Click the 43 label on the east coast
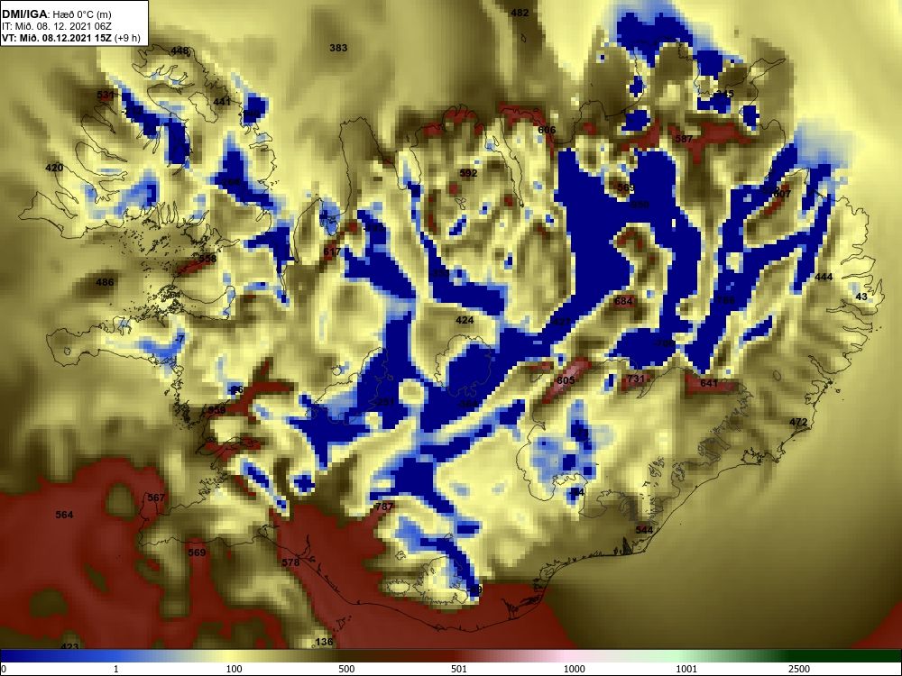 point(861,297)
